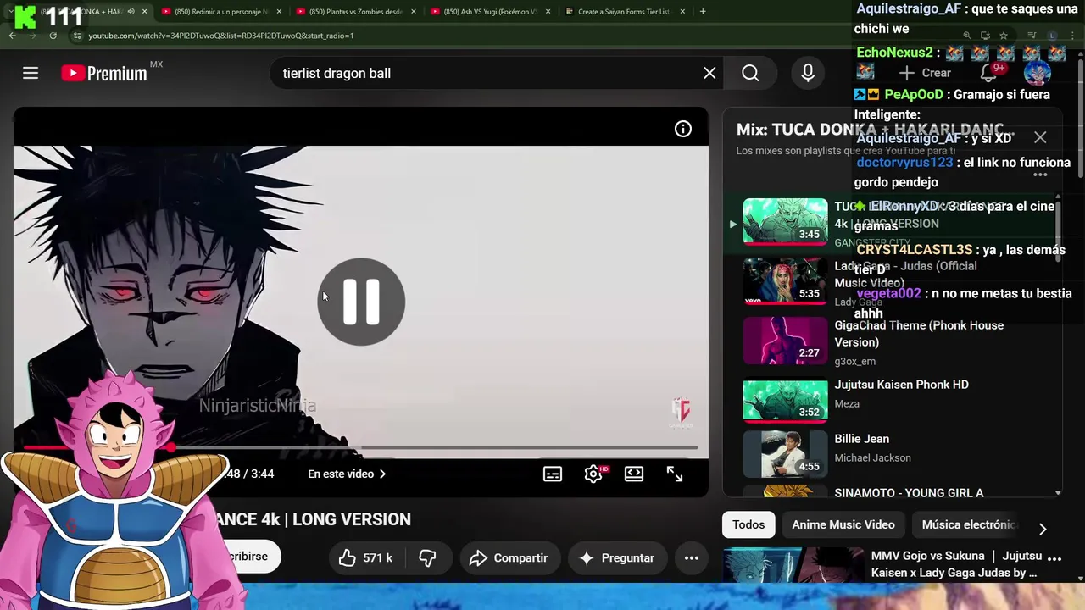
Task: Go back in browser history
Action: [12, 36]
